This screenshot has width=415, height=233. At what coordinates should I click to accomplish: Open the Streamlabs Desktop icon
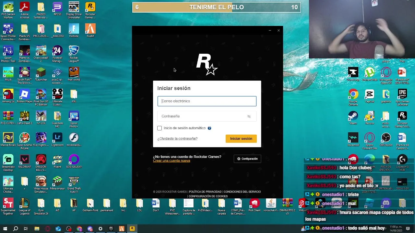(8, 163)
